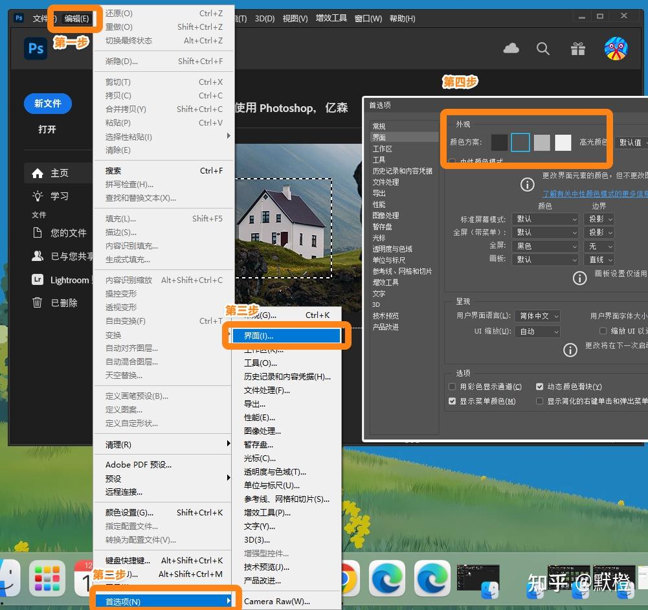Select the dark gray highlighted scheme swatch

[x=520, y=142]
